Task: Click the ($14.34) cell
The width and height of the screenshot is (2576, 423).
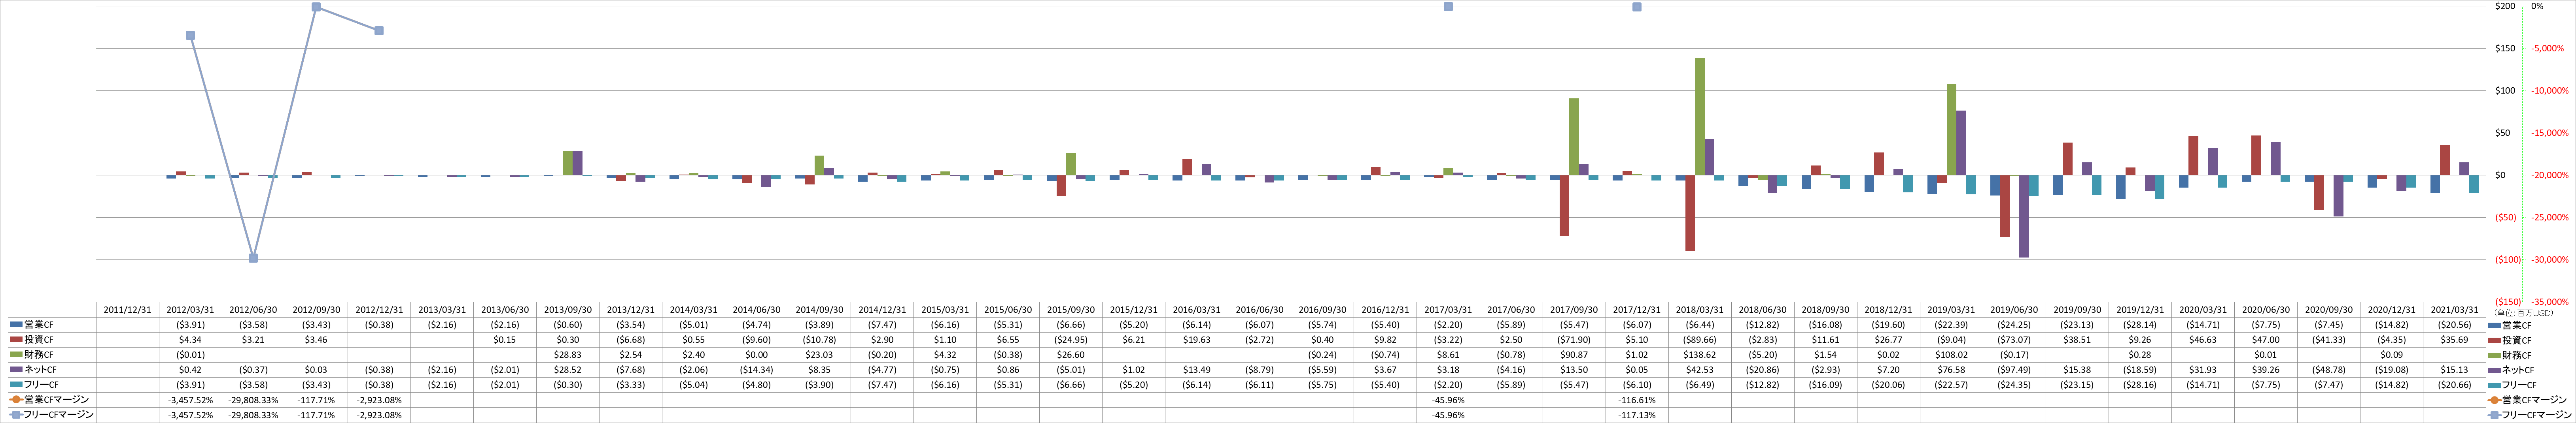Action: pos(756,369)
